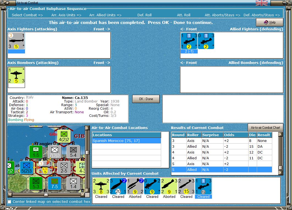Click the Name: Ca.135 unit detail text
Viewport: 292px width, 210px height.
(75, 98)
